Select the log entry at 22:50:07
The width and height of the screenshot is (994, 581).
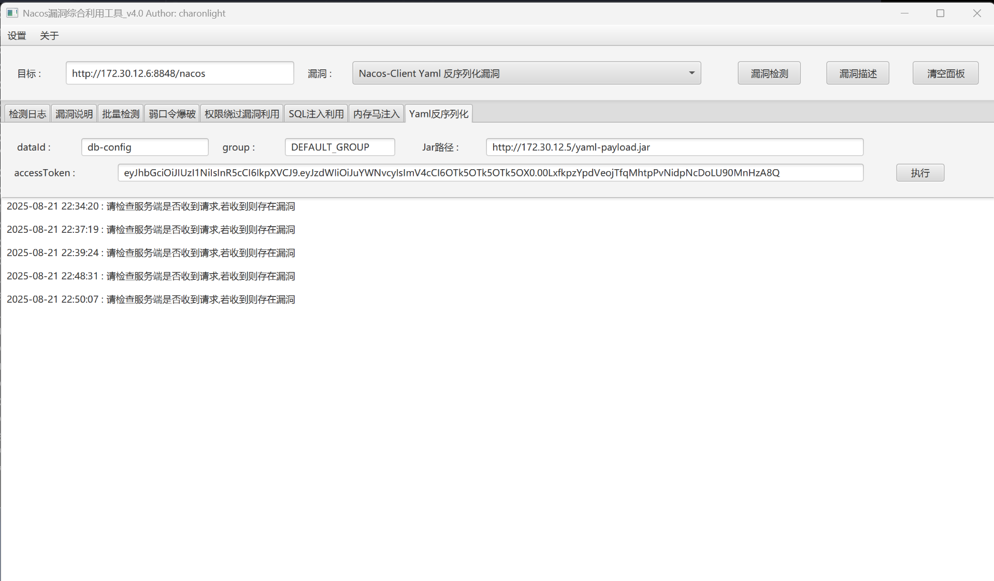click(151, 300)
